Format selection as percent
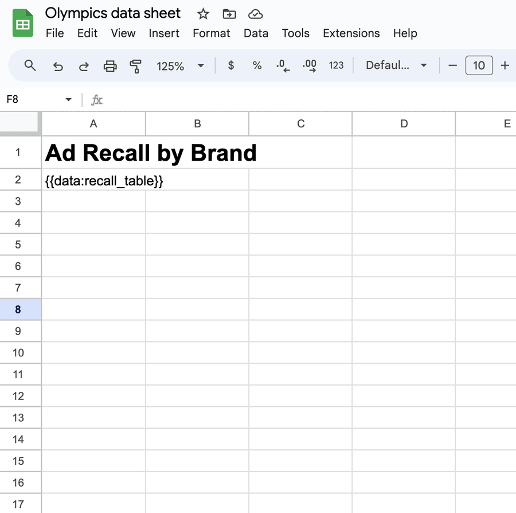 pos(257,65)
